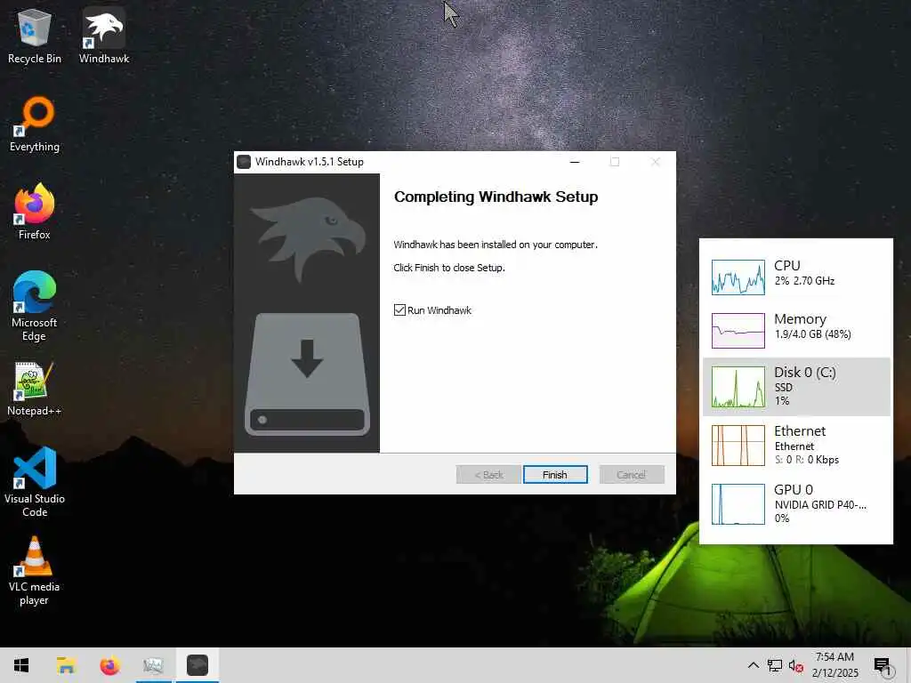Select the Disk 0 (C:) graph
Image resolution: width=911 pixels, height=683 pixels.
[x=738, y=386]
